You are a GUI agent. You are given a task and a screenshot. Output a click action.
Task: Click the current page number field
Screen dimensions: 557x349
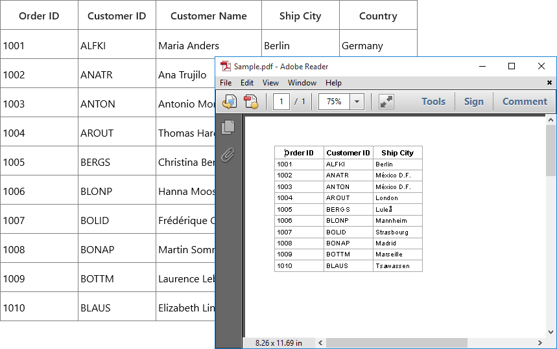[x=281, y=102]
